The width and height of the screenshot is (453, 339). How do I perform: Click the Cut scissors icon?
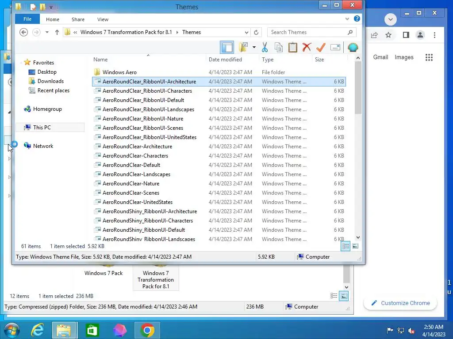(265, 47)
